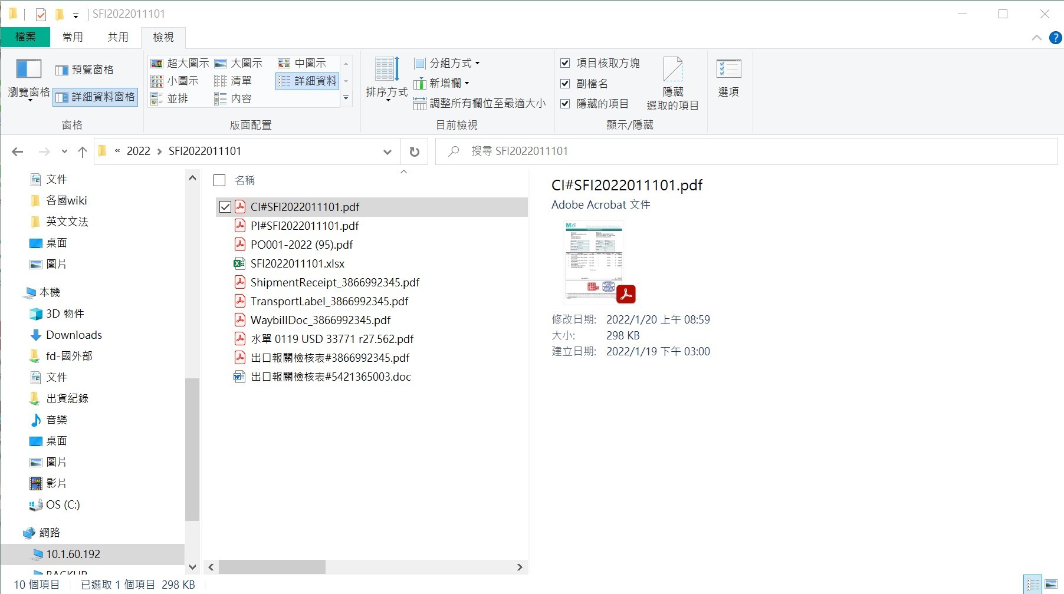Open the 分組方式 group by dropdown
Screen dimensions: 1064x594
[x=447, y=63]
